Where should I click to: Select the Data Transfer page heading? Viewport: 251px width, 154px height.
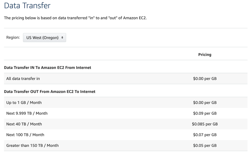(x=27, y=6)
